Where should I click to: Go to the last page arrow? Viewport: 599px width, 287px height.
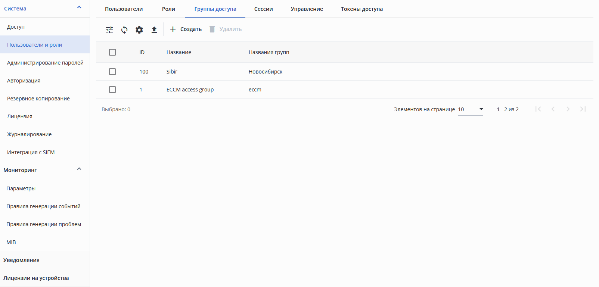583,109
